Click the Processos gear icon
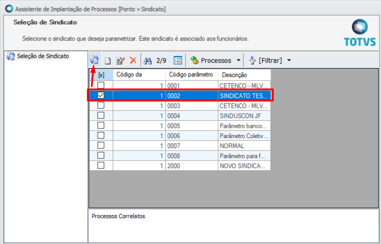Viewport: 381px width, 244px height. (195, 60)
